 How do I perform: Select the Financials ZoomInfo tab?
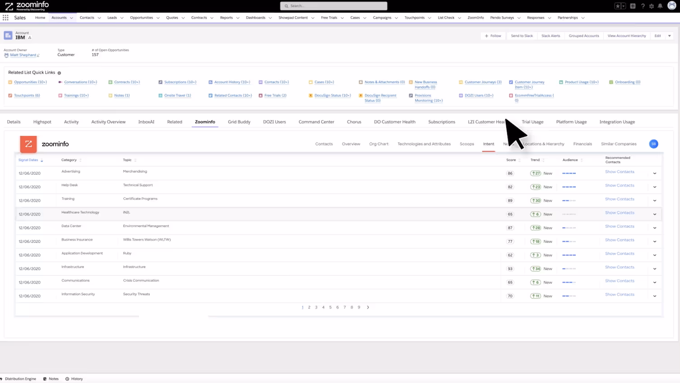[583, 144]
